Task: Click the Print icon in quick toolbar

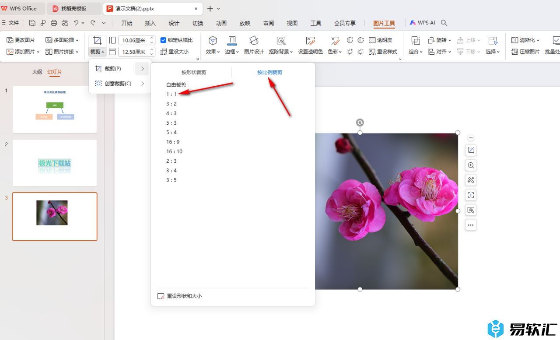Action: (54, 23)
